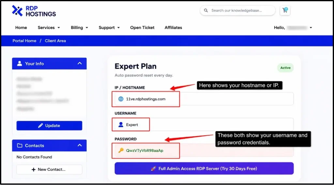The image size is (334, 185).
Task: Click the search magnifier icon
Action: [x=206, y=10]
